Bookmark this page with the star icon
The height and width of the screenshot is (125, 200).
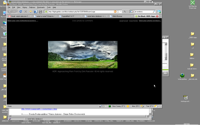118,11
